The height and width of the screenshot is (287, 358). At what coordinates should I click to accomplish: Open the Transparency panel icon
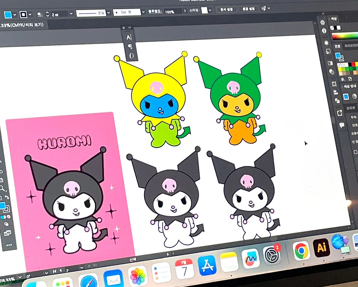point(332,72)
